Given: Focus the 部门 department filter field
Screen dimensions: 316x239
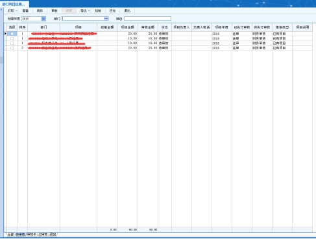Looking at the screenshot, I should 83,19.
